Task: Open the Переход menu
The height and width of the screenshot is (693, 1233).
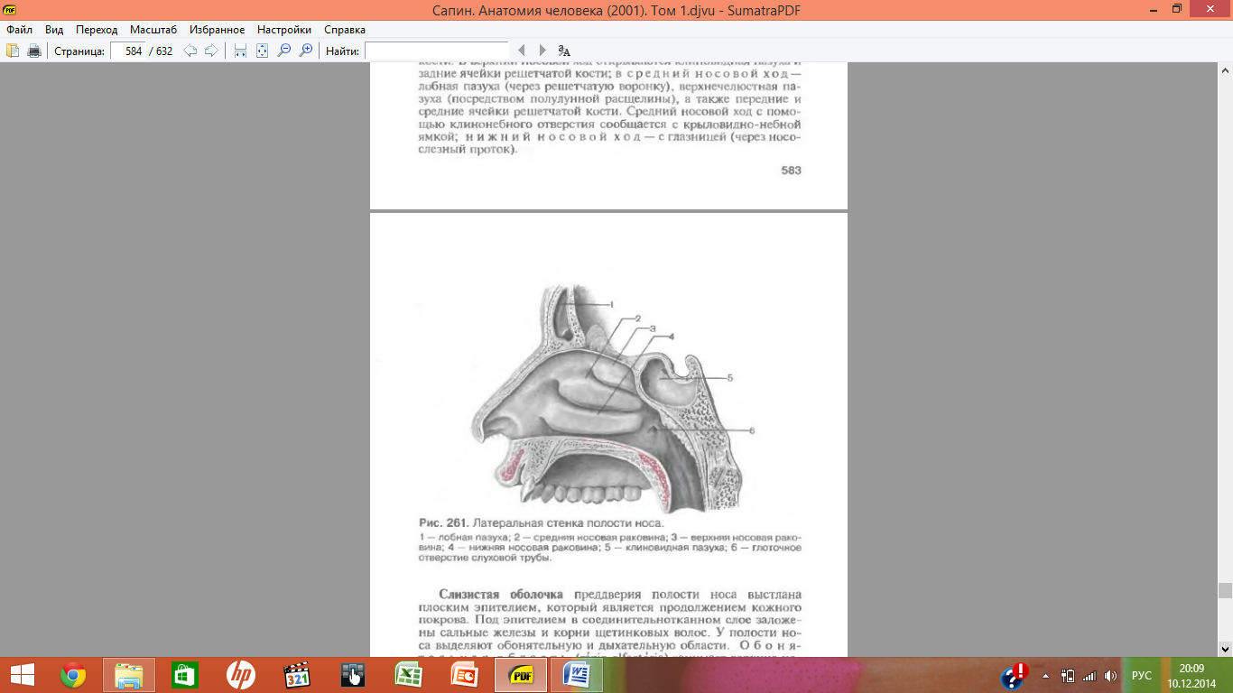Action: [97, 30]
